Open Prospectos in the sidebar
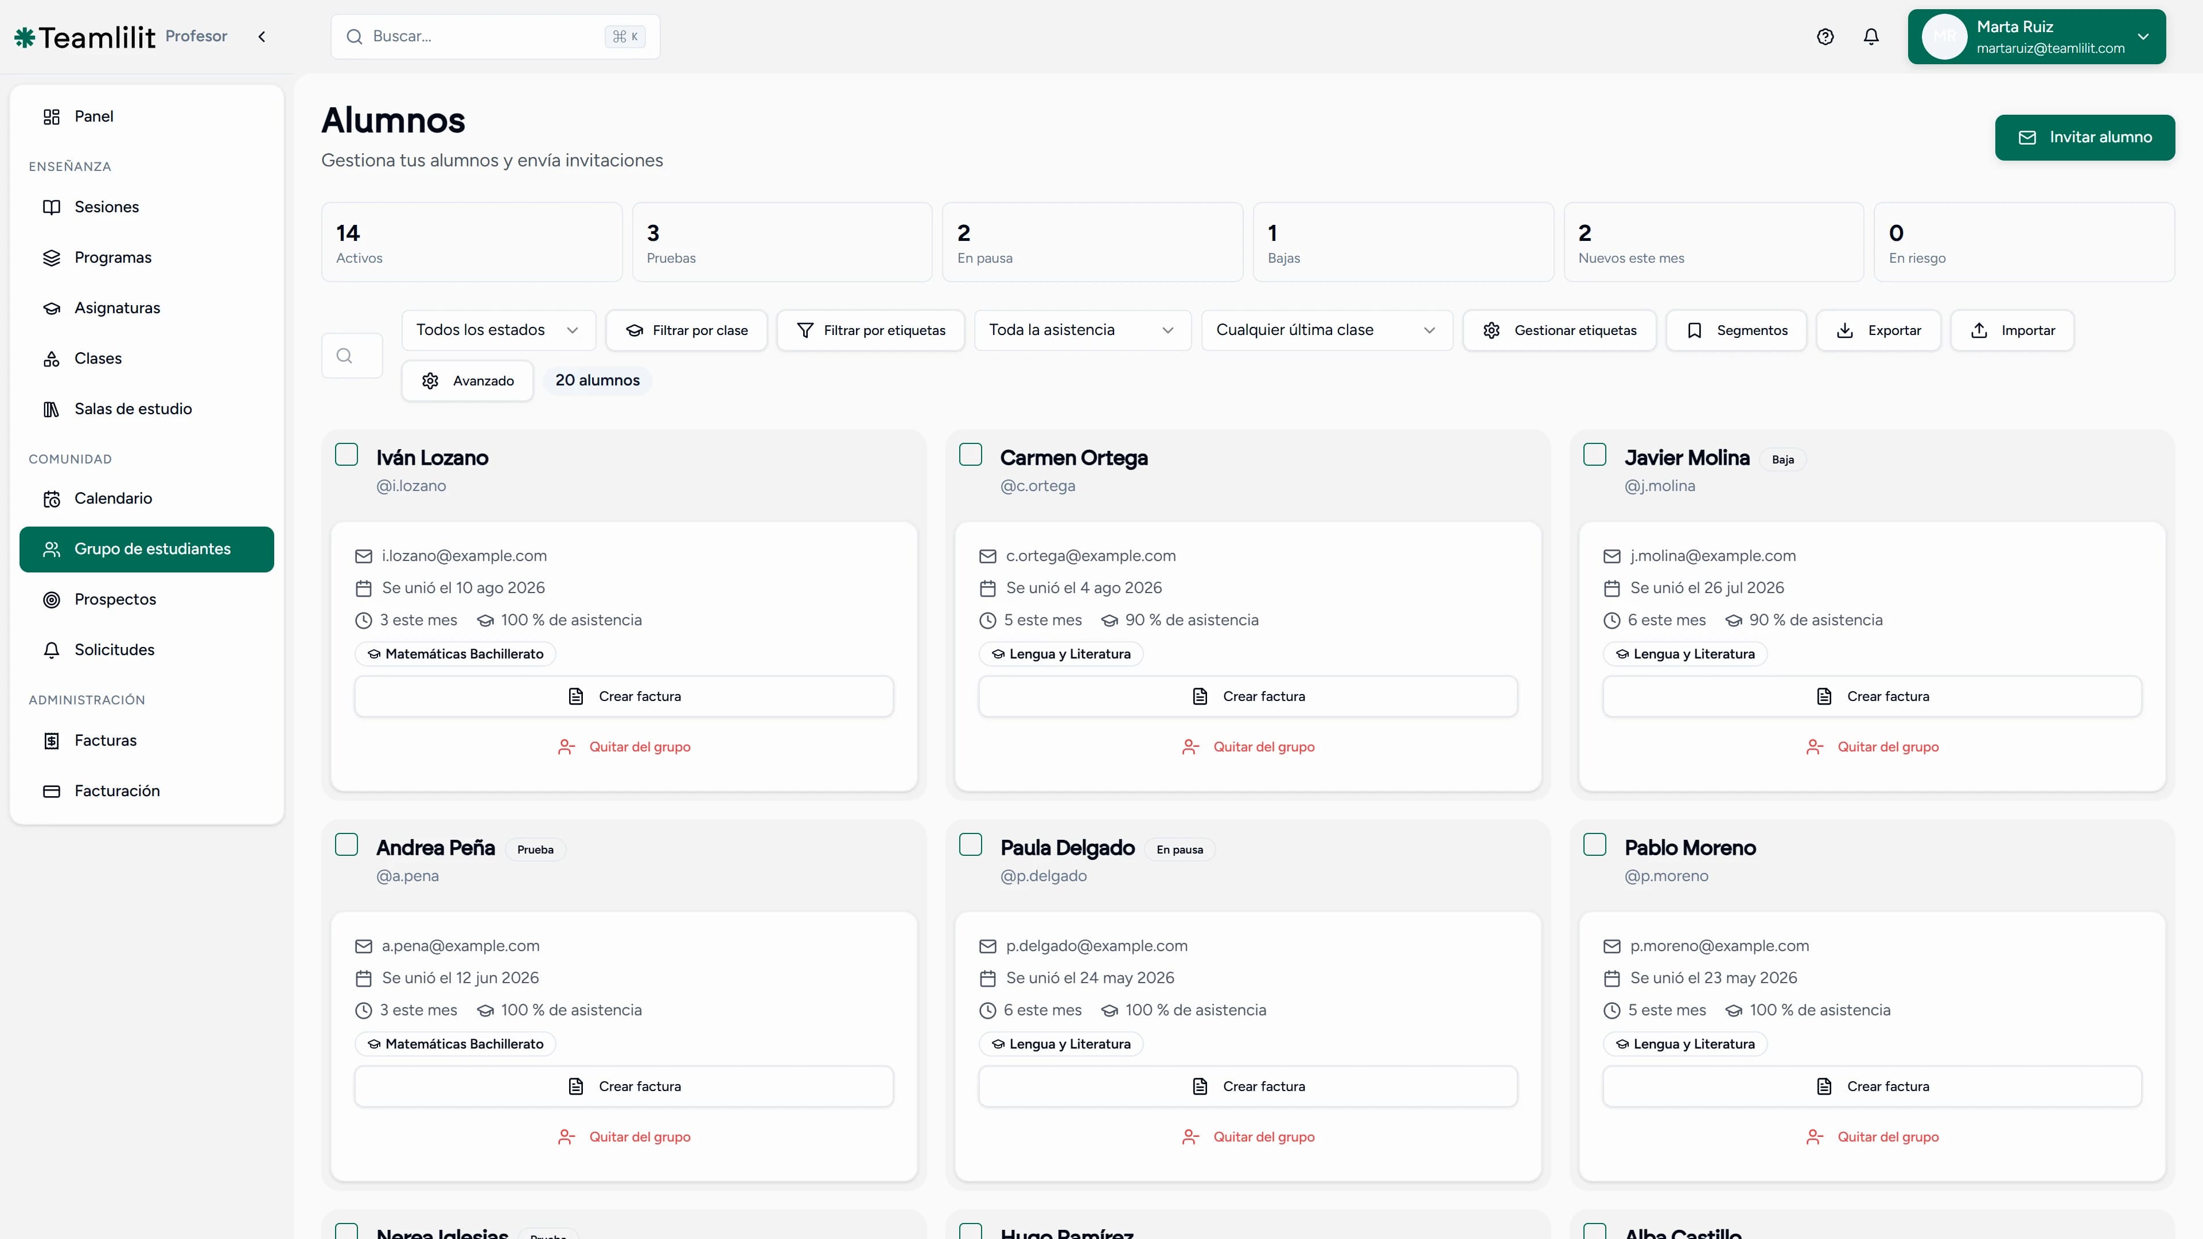 click(146, 599)
